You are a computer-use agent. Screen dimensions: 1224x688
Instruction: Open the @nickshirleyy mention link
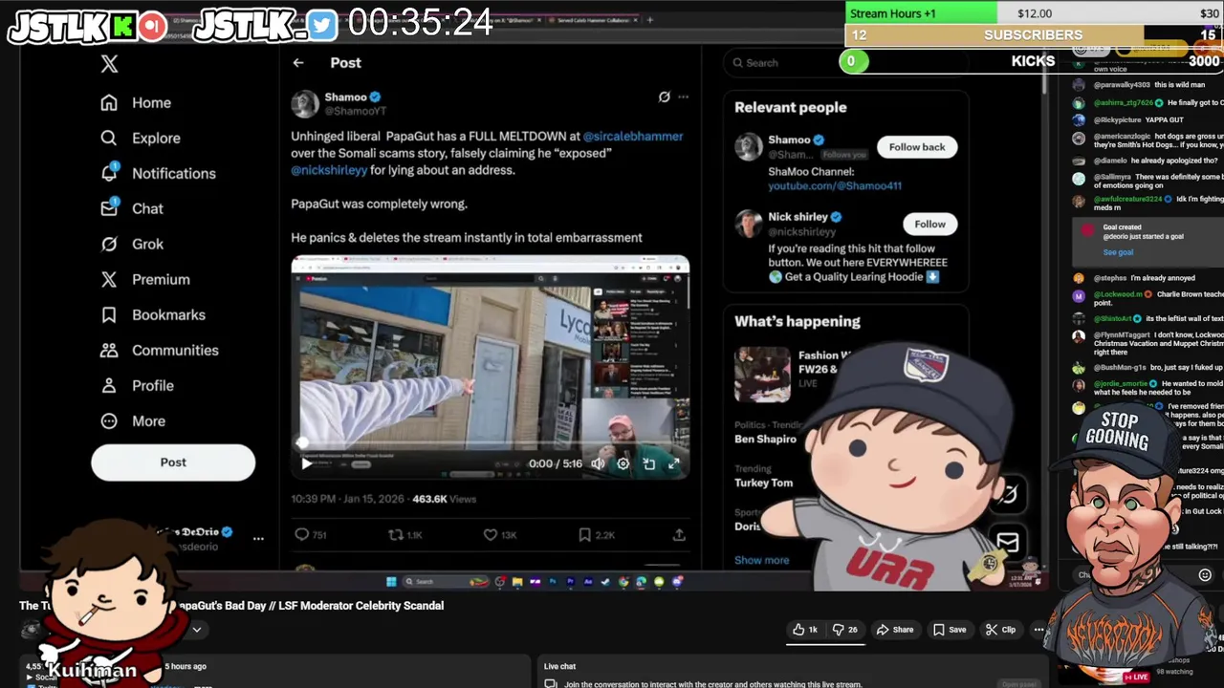coord(329,170)
